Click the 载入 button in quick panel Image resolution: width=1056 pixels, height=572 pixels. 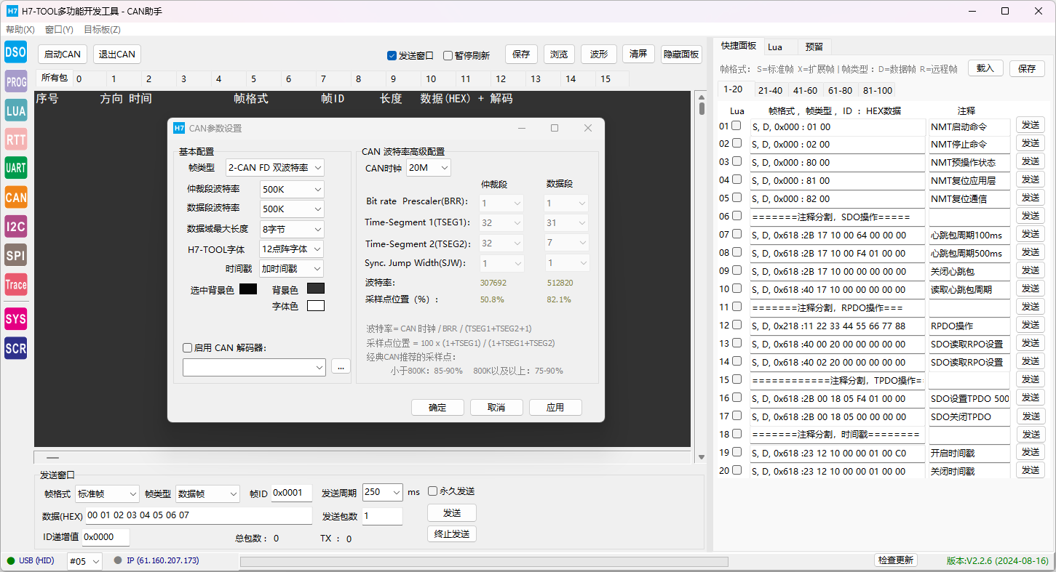click(x=985, y=68)
